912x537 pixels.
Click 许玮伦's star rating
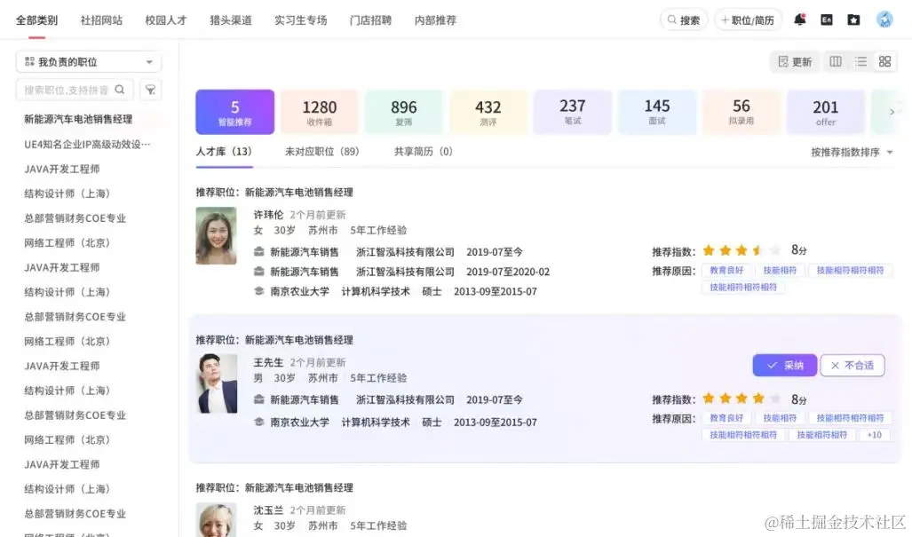click(741, 250)
